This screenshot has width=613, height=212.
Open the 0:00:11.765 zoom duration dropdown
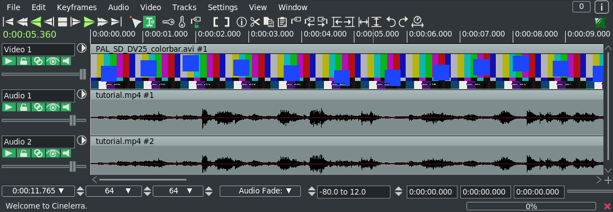pyautogui.click(x=38, y=191)
